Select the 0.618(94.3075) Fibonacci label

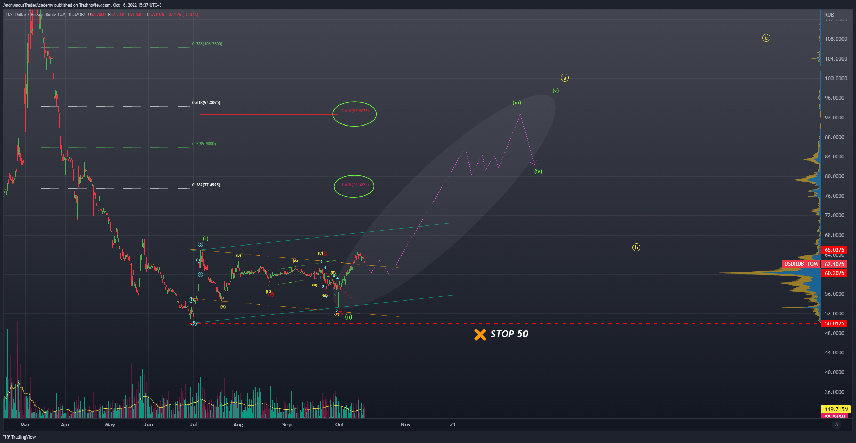(x=206, y=103)
